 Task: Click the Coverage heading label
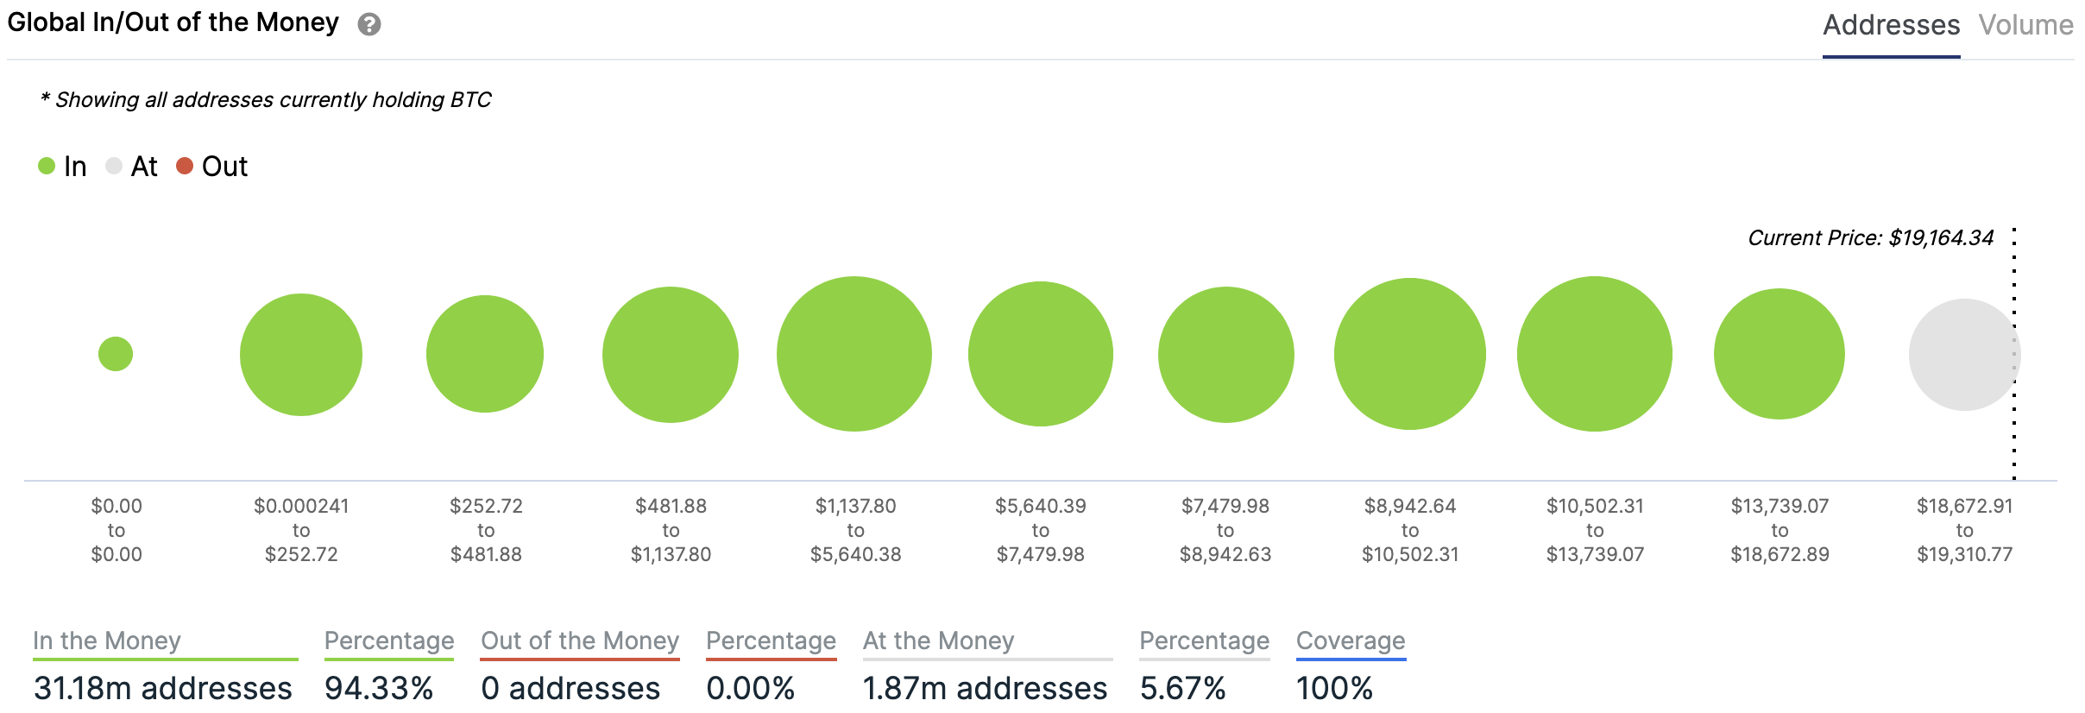coord(1351,640)
